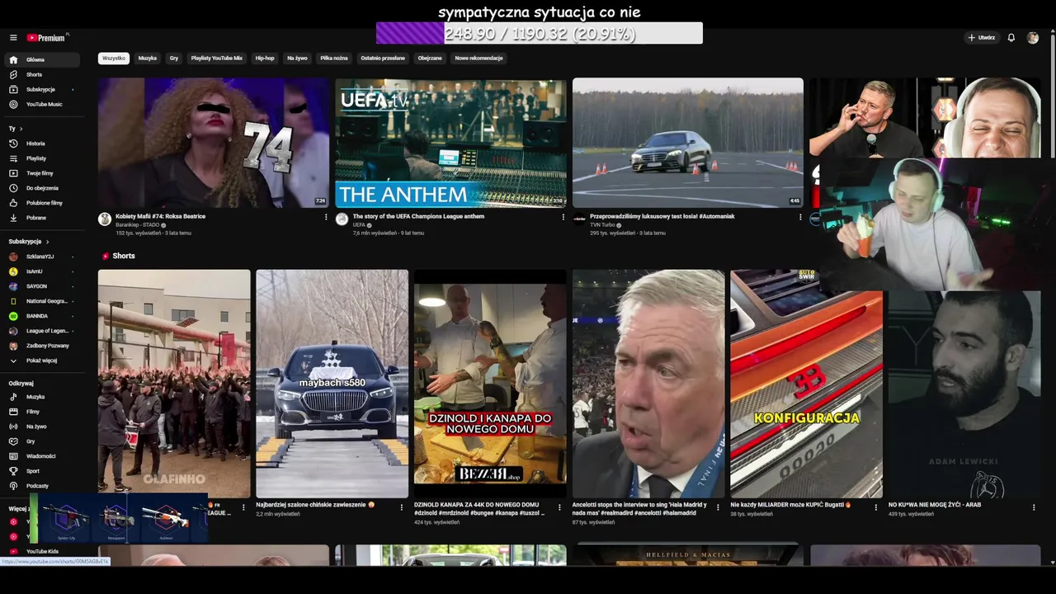Click the YouTube Premium logo
Screen dimensions: 1056x594
(x=47, y=38)
